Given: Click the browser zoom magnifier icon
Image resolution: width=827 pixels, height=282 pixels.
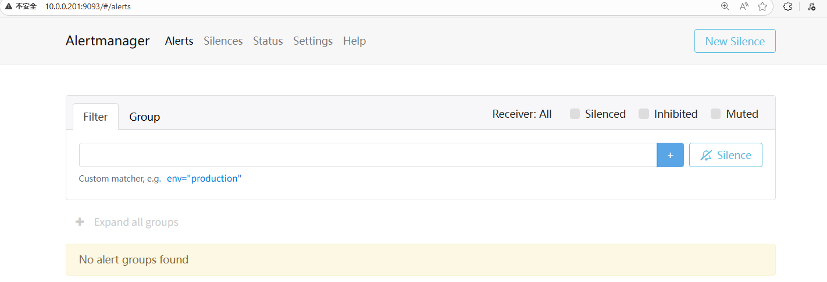Looking at the screenshot, I should (x=725, y=6).
